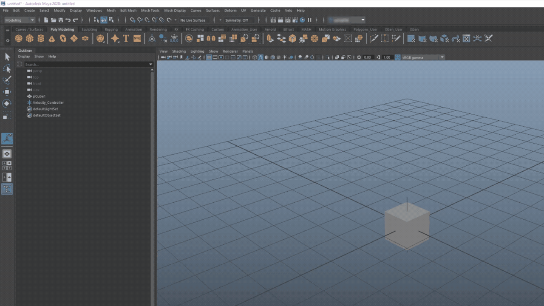
Task: Select Velocity_Controller in the Outliner
Action: pos(48,103)
